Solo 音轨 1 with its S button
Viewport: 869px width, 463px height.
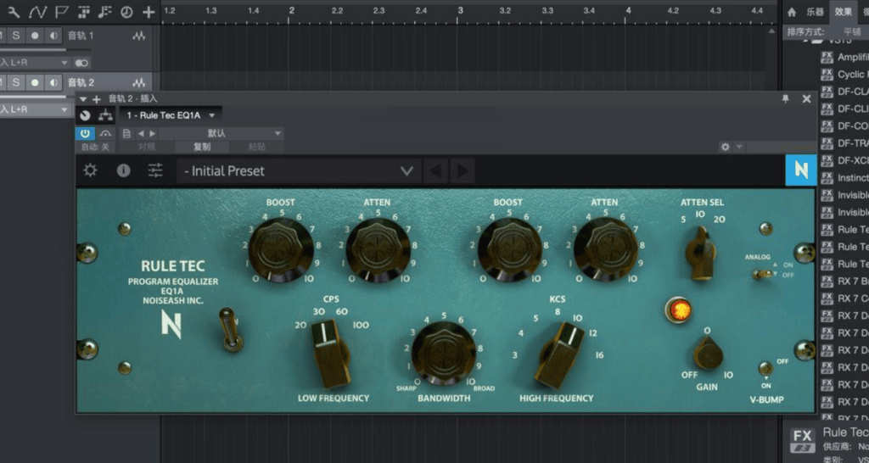point(17,36)
